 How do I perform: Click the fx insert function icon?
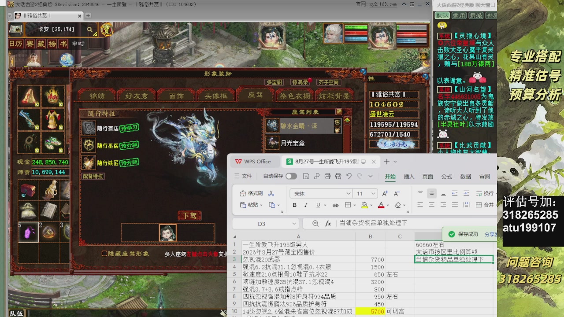(x=328, y=224)
